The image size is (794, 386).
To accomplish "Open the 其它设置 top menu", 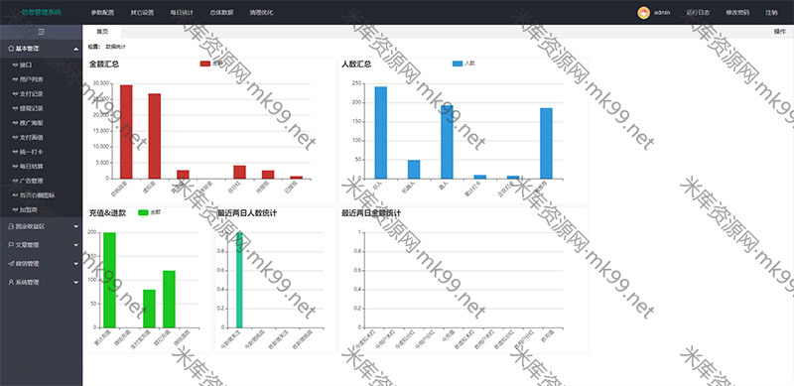I will coord(142,13).
